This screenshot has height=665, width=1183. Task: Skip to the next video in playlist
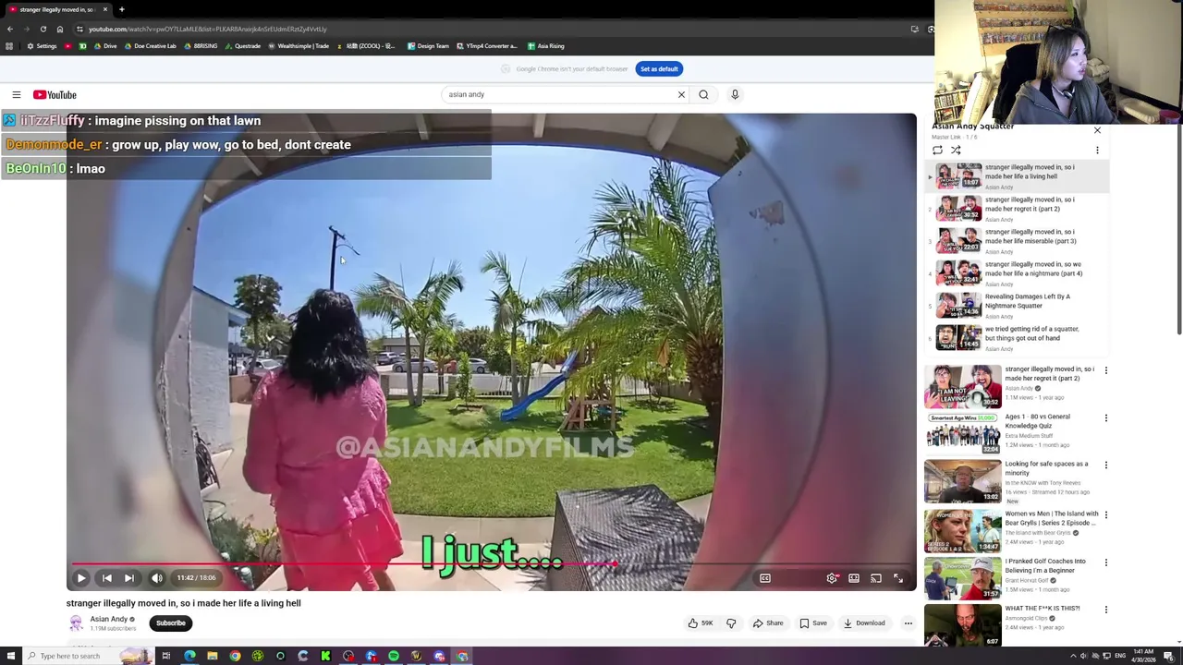[x=129, y=578]
